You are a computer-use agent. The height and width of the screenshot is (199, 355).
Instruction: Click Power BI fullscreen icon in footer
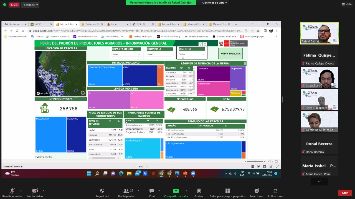point(278,167)
